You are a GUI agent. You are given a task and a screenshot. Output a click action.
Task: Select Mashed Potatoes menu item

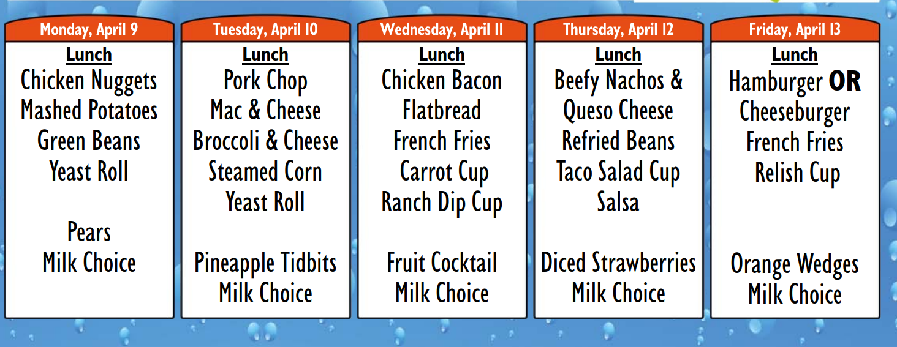(89, 111)
